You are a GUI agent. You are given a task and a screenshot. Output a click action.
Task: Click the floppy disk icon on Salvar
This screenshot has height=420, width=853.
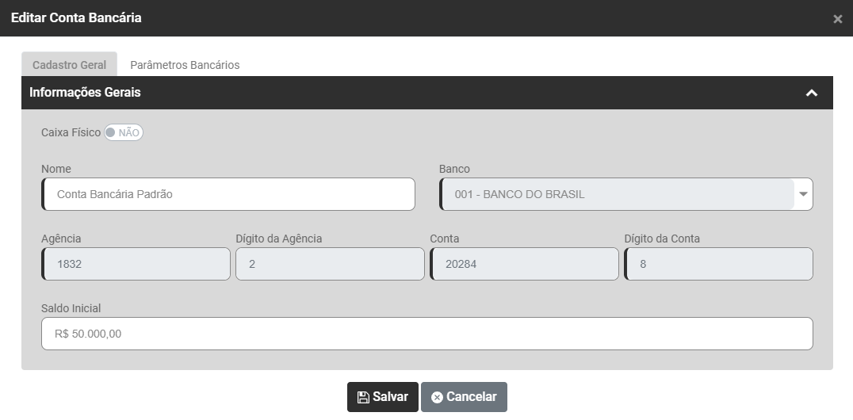tap(363, 397)
